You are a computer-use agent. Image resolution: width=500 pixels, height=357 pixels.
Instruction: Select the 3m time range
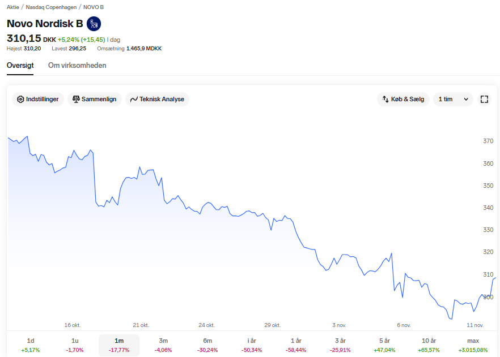163,345
